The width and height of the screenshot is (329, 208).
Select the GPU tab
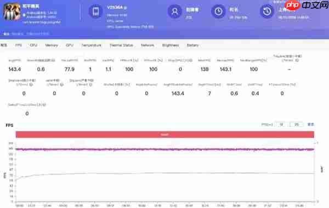click(70, 45)
